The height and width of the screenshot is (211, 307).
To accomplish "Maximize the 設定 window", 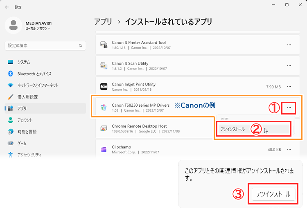I will (287, 4).
